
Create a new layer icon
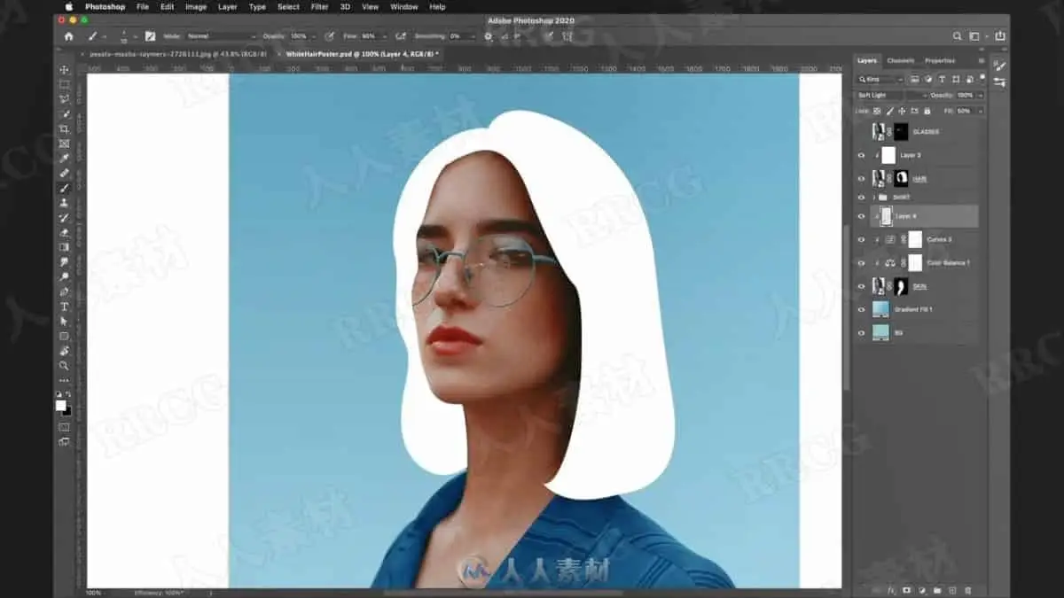click(952, 590)
